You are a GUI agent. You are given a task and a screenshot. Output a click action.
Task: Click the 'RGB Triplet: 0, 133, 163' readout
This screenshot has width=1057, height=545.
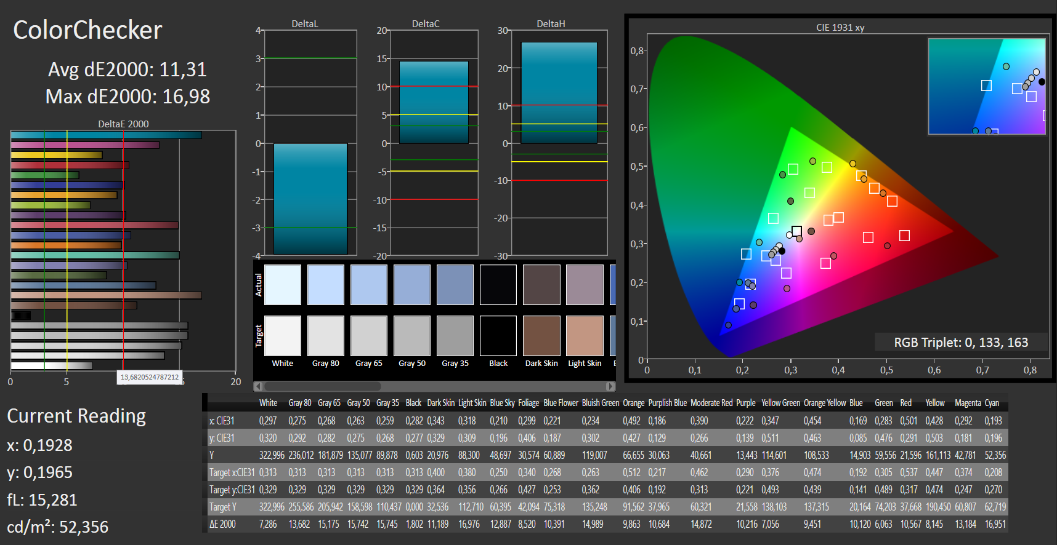(961, 343)
